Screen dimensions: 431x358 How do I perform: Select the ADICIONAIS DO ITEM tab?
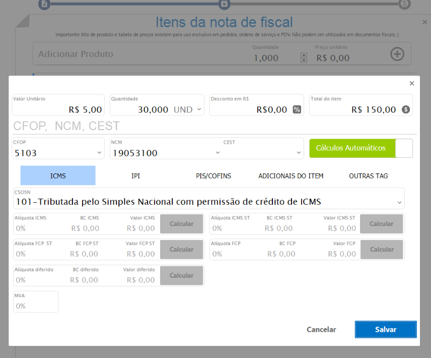coord(291,176)
